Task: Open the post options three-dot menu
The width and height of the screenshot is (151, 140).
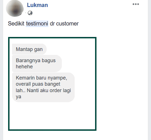Action: click(136, 4)
